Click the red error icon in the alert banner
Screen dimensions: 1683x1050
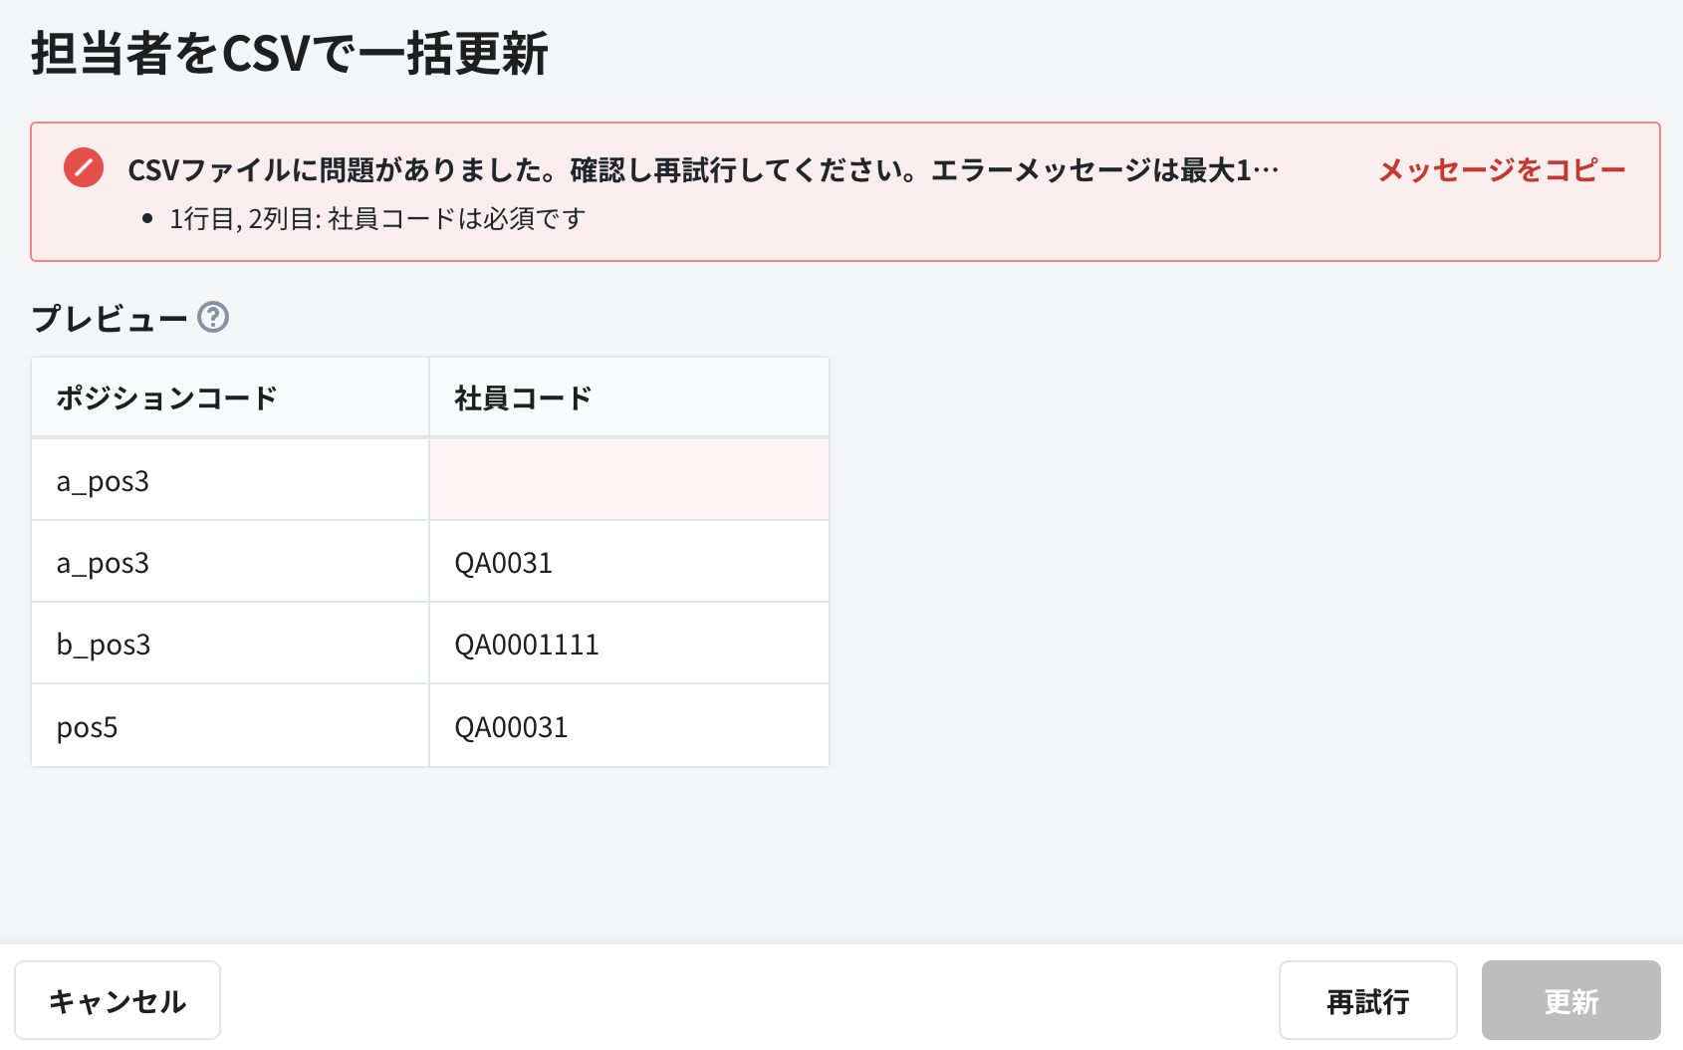pyautogui.click(x=84, y=168)
